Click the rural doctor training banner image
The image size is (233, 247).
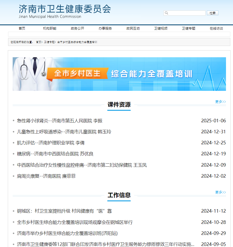119,74
